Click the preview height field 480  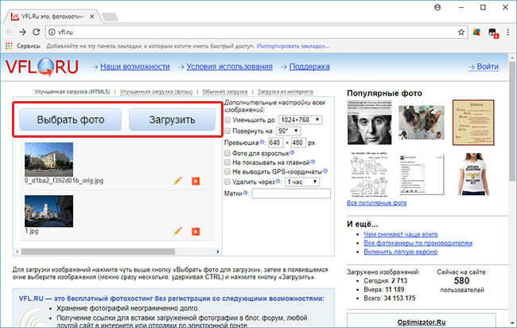coord(297,143)
